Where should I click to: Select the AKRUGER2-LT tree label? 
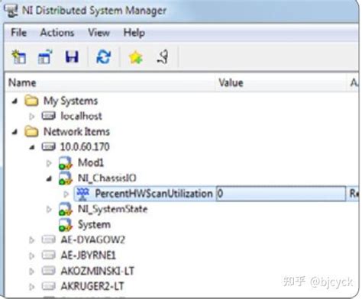92,287
